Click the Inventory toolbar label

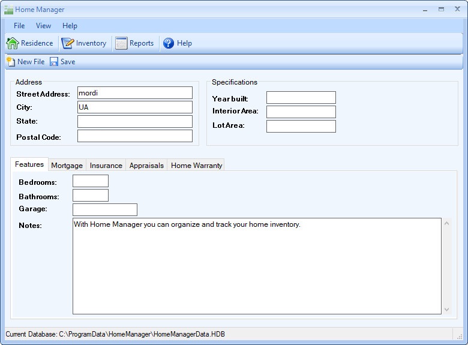(x=91, y=43)
